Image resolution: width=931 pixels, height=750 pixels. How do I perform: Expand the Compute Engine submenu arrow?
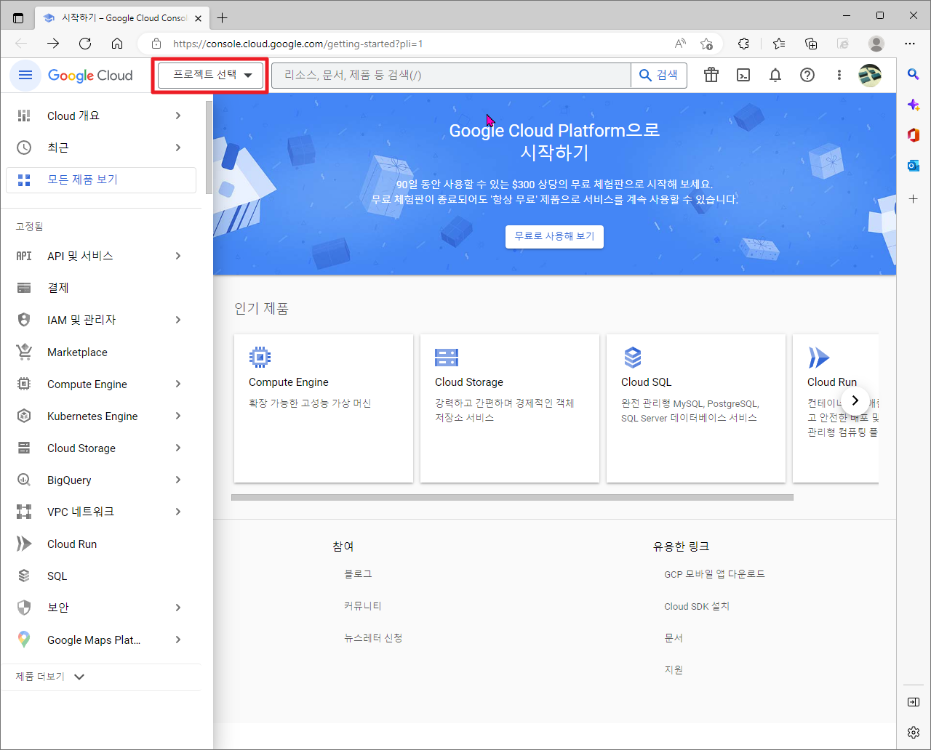tap(178, 384)
